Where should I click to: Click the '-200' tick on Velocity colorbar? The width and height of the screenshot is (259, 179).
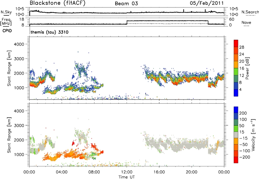pos(244,157)
